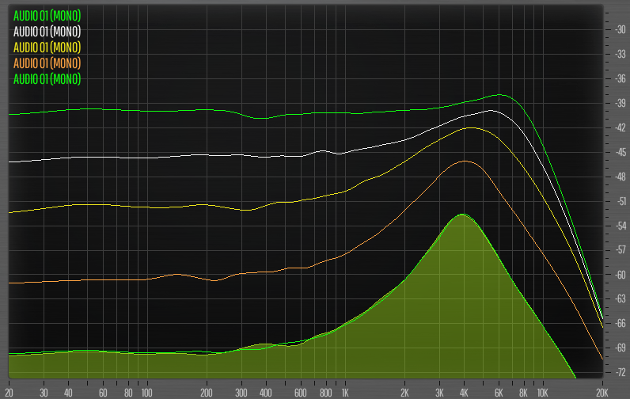Image resolution: width=630 pixels, height=399 pixels.
Task: Click the -60 dB level scale label
Action: tap(620, 275)
